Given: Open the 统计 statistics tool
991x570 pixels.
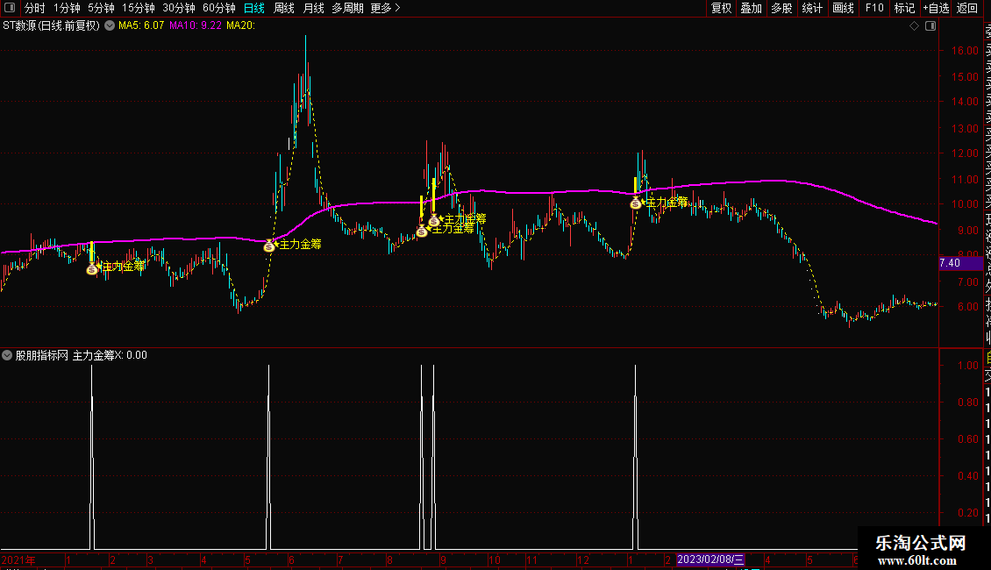Looking at the screenshot, I should [812, 8].
